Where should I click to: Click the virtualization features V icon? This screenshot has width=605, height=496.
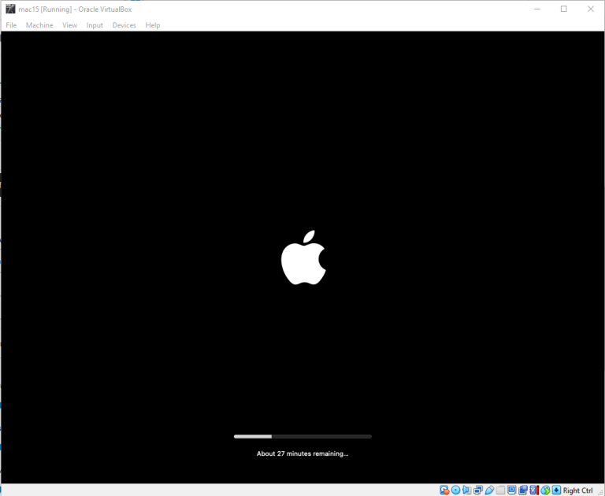pos(533,490)
